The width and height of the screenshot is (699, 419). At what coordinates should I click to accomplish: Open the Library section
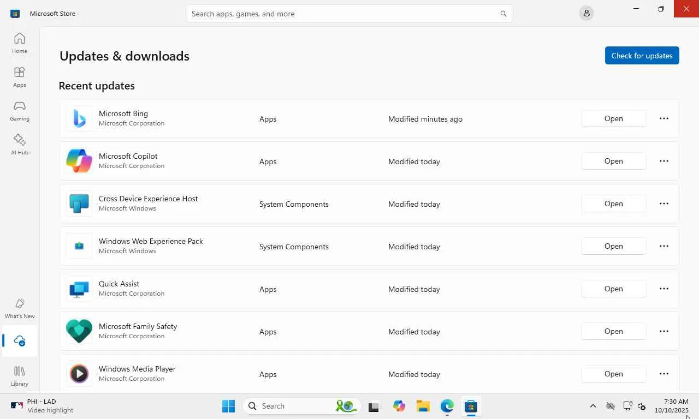click(20, 376)
